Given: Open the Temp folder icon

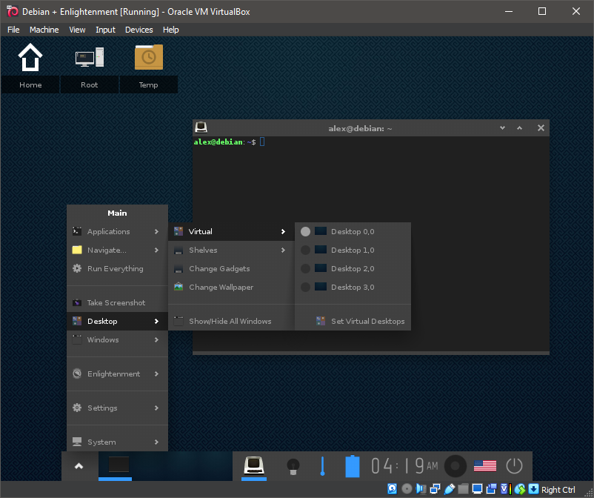Looking at the screenshot, I should pyautogui.click(x=148, y=58).
